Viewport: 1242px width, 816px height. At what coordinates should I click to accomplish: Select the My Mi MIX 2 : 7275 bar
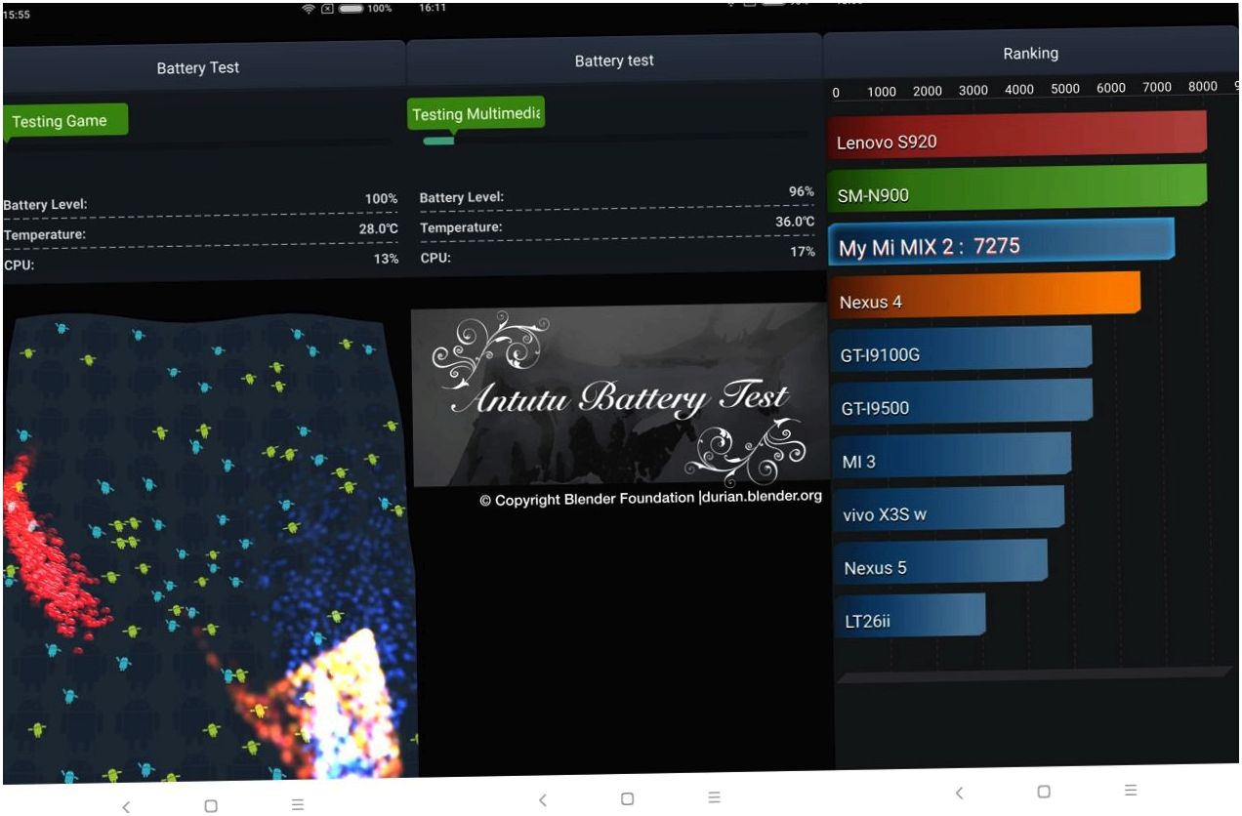[1001, 240]
